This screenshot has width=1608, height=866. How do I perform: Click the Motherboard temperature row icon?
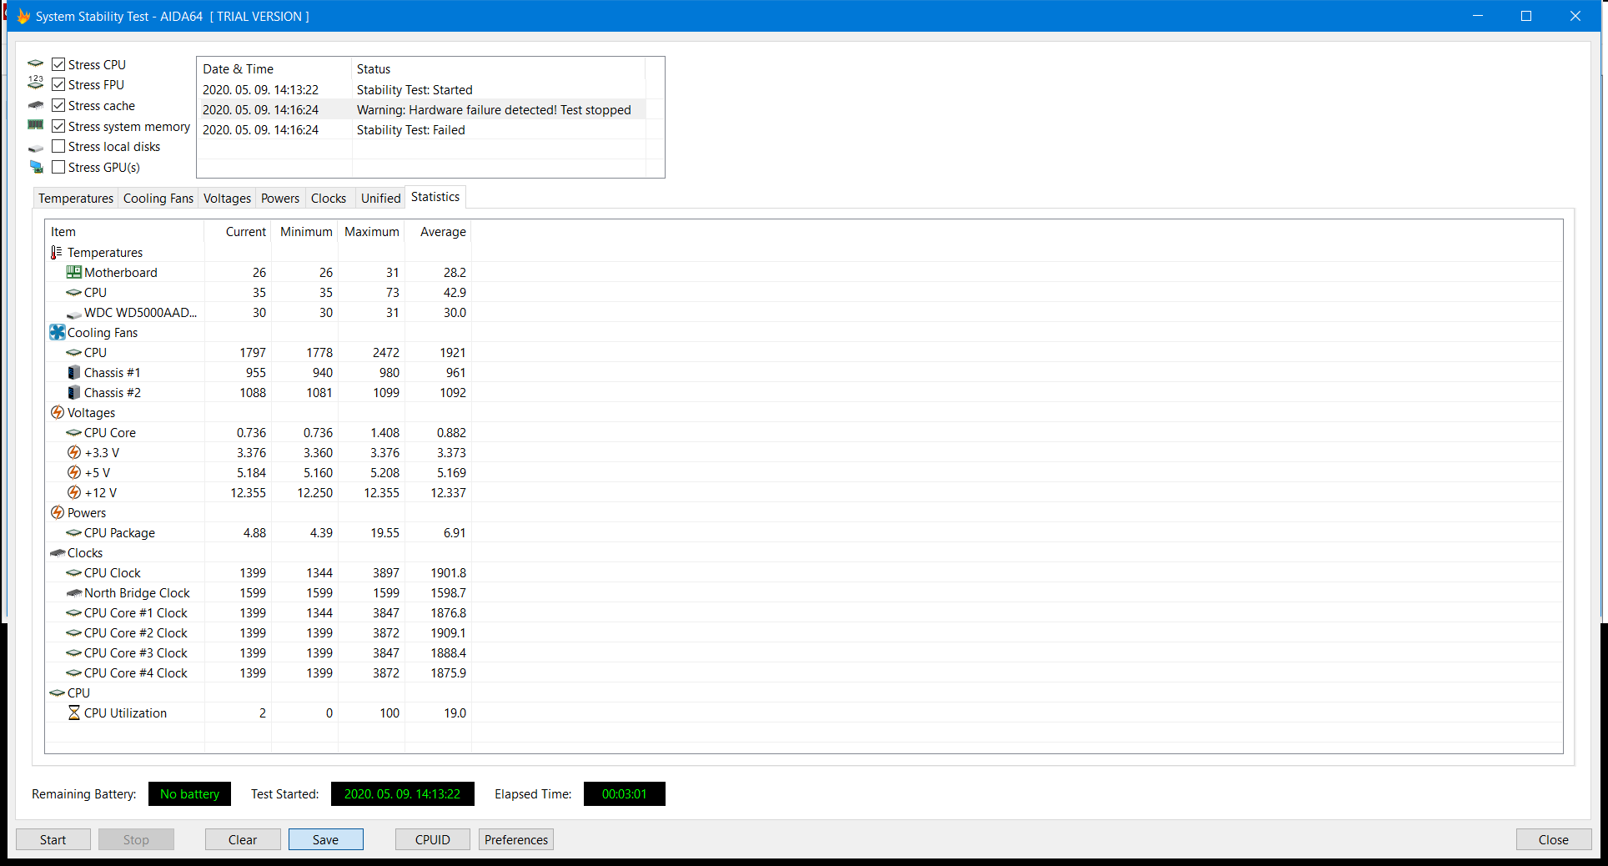74,272
